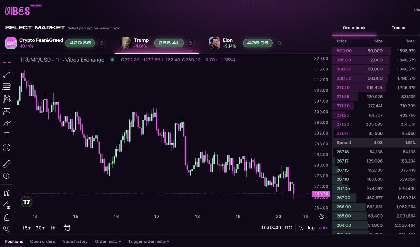The width and height of the screenshot is (420, 247).
Task: Follow the perception market link
Action: [95, 28]
